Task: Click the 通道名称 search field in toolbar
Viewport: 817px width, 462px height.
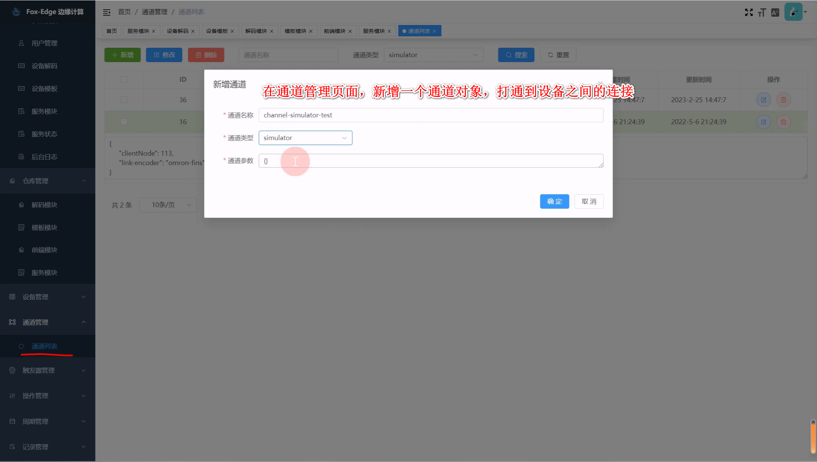Action: pos(288,55)
